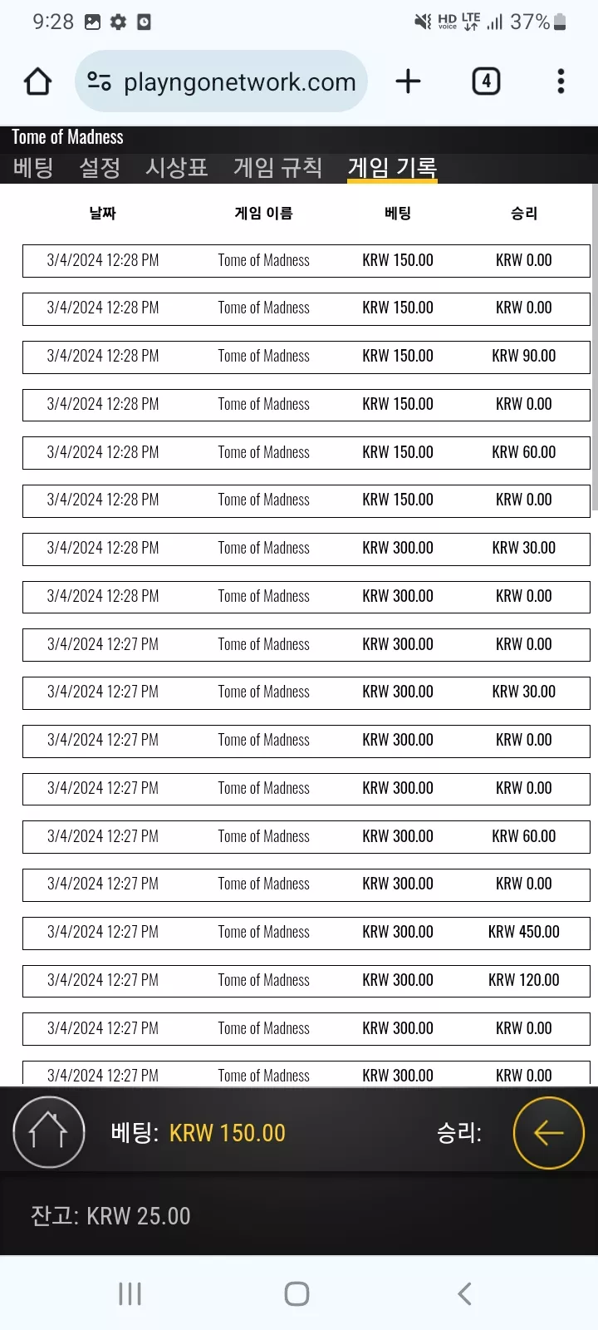
Task: Open the 시상표 tab
Action: click(x=176, y=168)
